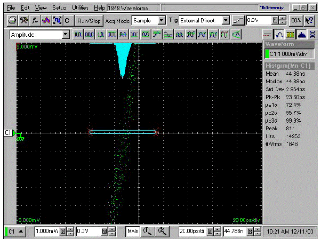Open the File menu
Image resolution: width=321 pixels, height=240 pixels.
(x=11, y=8)
